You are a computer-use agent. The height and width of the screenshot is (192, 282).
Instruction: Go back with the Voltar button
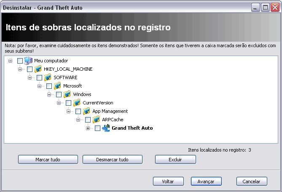click(168, 181)
